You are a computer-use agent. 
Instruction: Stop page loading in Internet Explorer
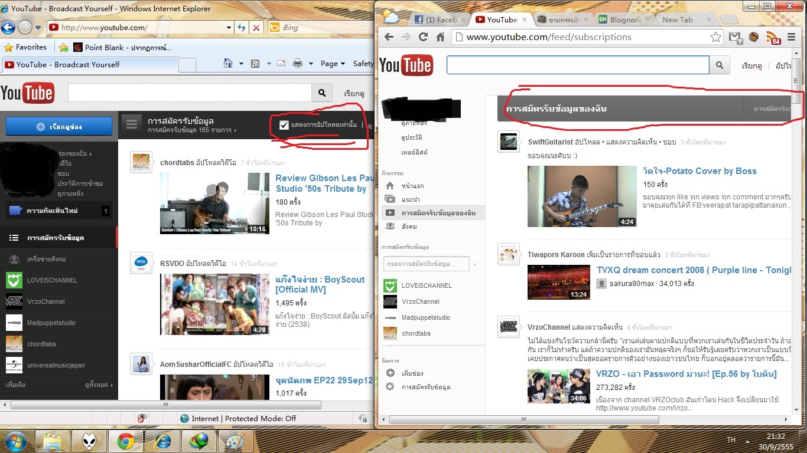[x=256, y=28]
